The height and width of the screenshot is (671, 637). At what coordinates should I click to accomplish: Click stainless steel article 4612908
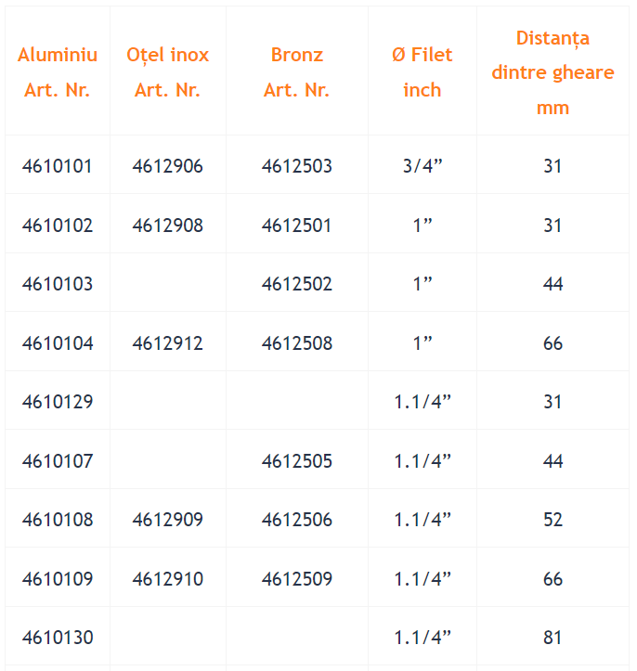[168, 226]
